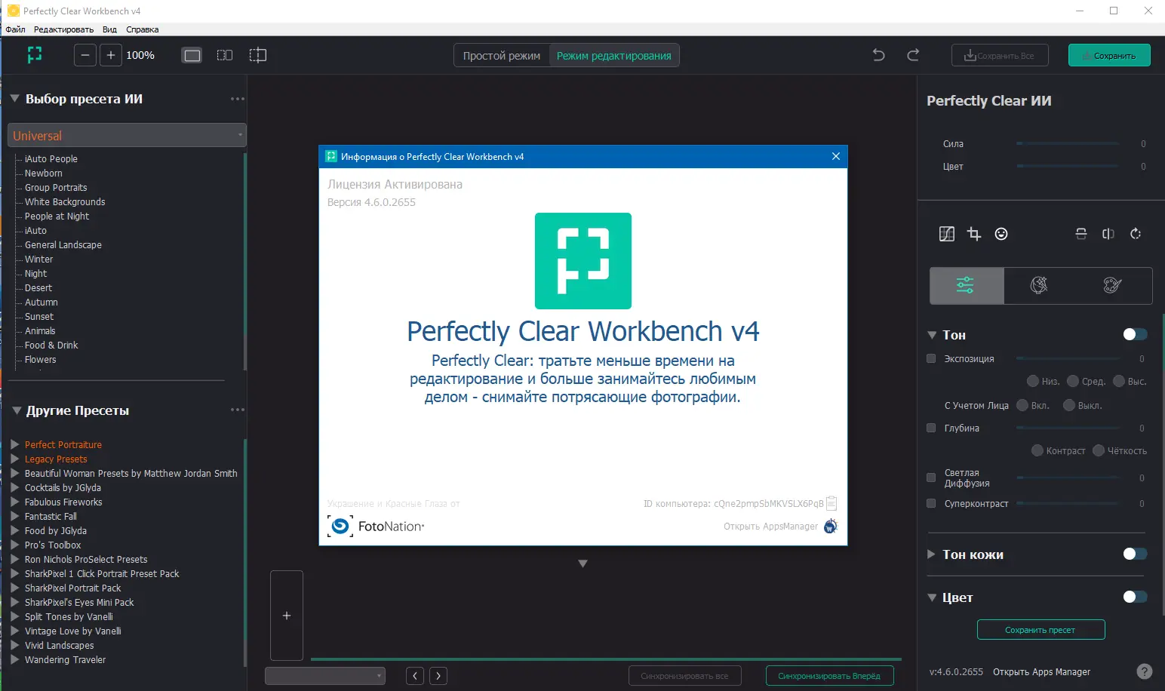
Task: Click Синхронизировать Вперёд button
Action: pos(830,676)
